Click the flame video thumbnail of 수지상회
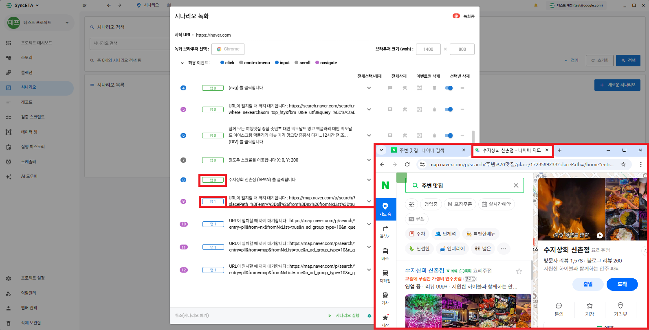The width and height of the screenshot is (649, 330). point(572,209)
